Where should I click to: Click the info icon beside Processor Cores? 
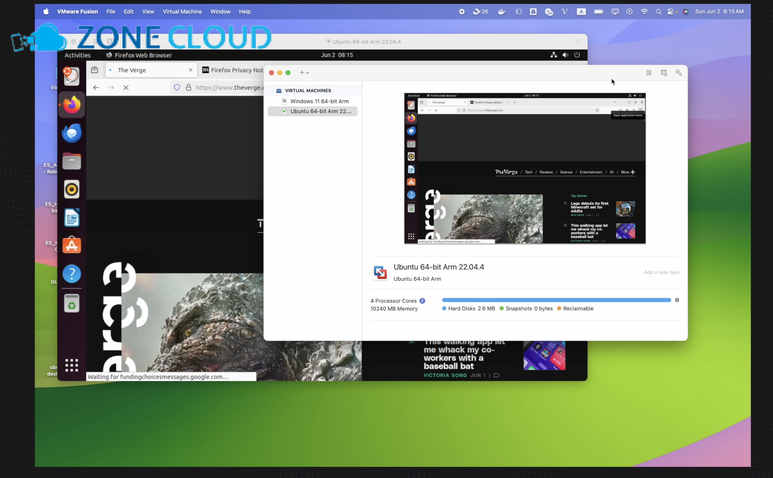point(422,301)
